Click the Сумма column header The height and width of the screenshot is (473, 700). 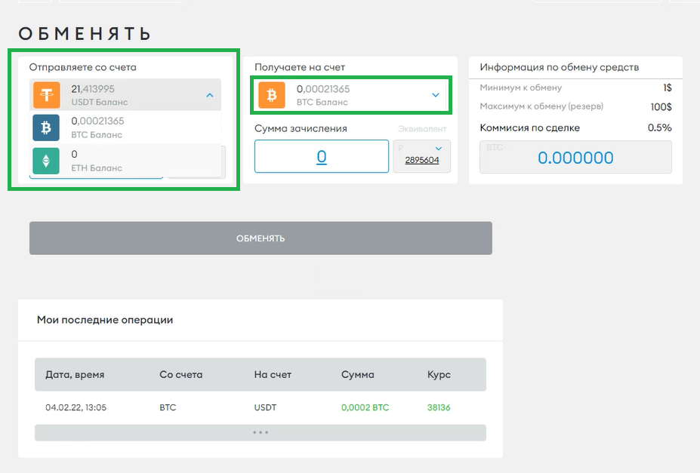pyautogui.click(x=357, y=374)
